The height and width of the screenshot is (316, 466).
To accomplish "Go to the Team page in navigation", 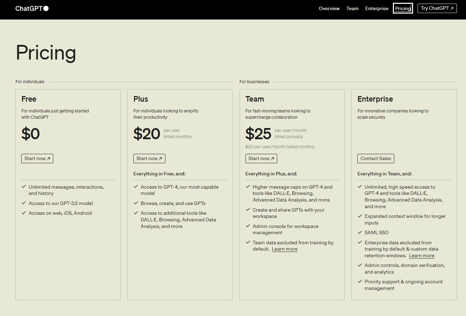I will pyautogui.click(x=352, y=8).
